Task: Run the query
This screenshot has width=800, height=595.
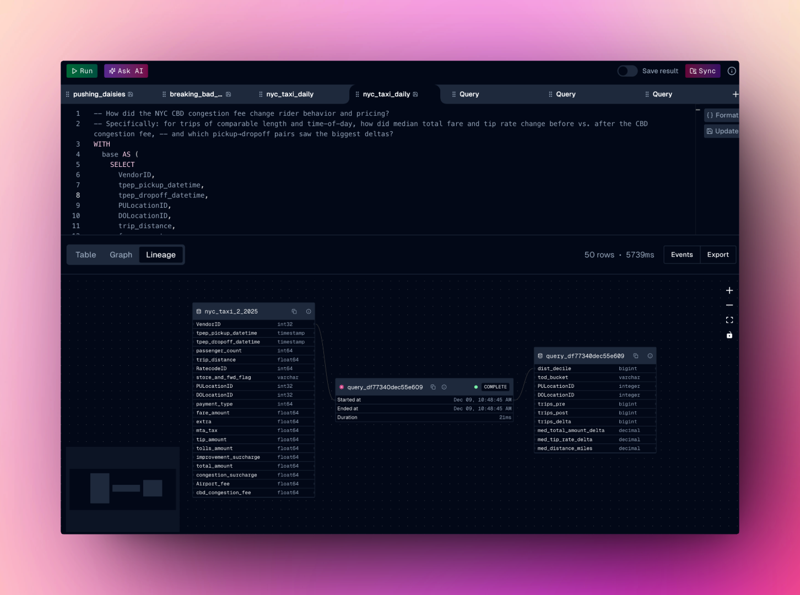Action: (x=82, y=71)
